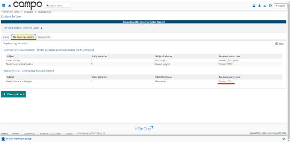Image resolution: width=290 pixels, height=142 pixels.
Task: Open the User Manual footer link
Action: pyautogui.click(x=30, y=133)
